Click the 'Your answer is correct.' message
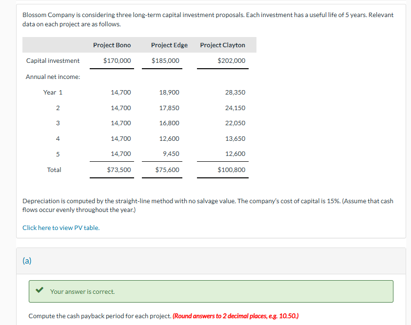Viewport: 411px width, 325px height. (82, 291)
